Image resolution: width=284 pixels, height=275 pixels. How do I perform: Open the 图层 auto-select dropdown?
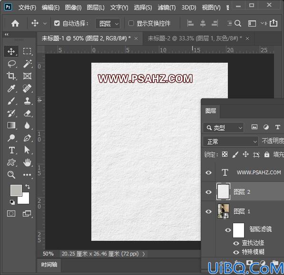click(108, 23)
